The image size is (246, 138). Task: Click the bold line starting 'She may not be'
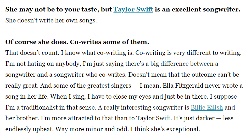[123, 9]
